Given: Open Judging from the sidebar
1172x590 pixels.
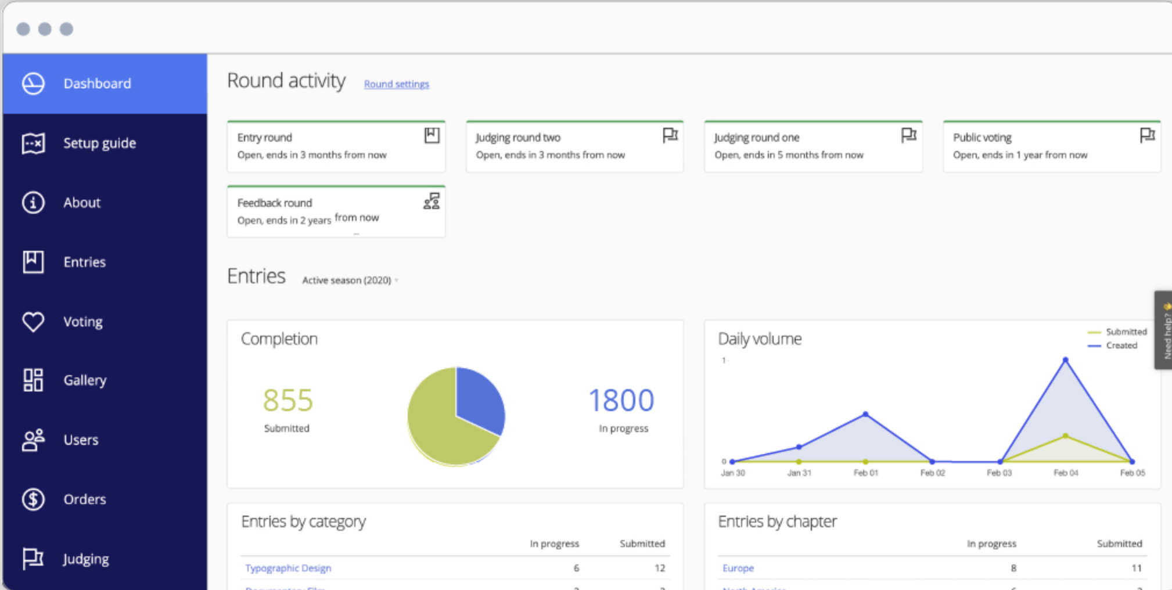Looking at the screenshot, I should pyautogui.click(x=105, y=559).
